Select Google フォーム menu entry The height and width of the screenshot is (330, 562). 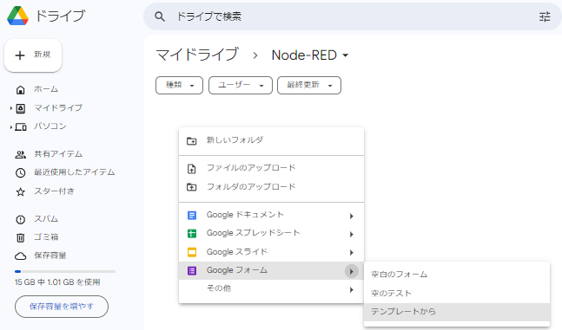coord(271,270)
